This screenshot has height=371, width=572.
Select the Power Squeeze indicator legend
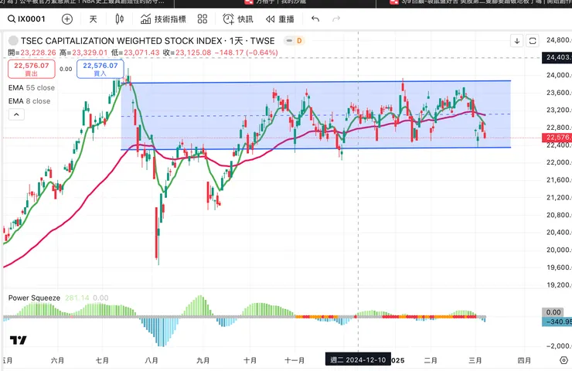[x=34, y=298]
